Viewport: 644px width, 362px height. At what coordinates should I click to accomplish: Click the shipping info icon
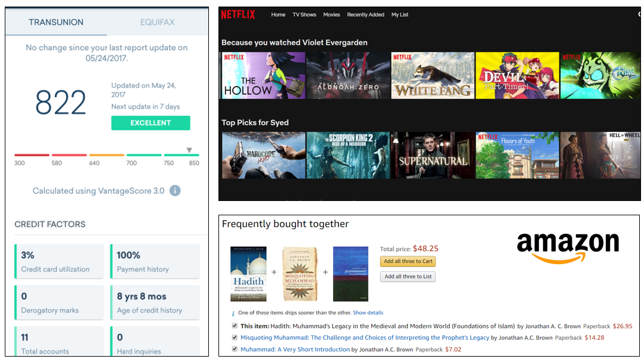pyautogui.click(x=233, y=313)
